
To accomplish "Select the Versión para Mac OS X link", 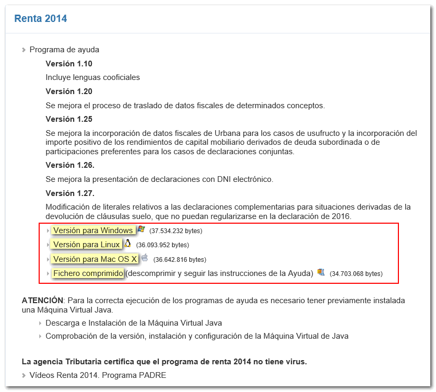I will click(95, 259).
